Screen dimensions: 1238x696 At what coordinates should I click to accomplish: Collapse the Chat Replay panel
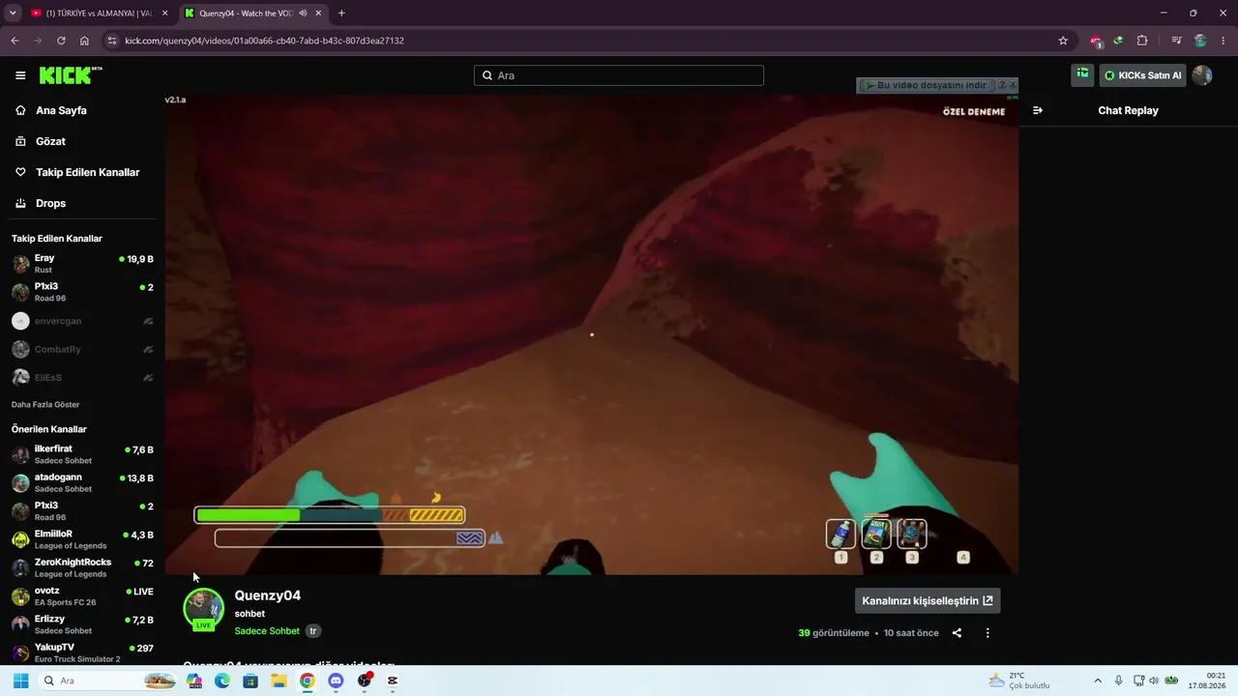coord(1038,110)
